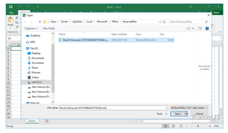Switch to Page Layout view in status bar
The height and width of the screenshot is (133, 228).
pyautogui.click(x=173, y=126)
